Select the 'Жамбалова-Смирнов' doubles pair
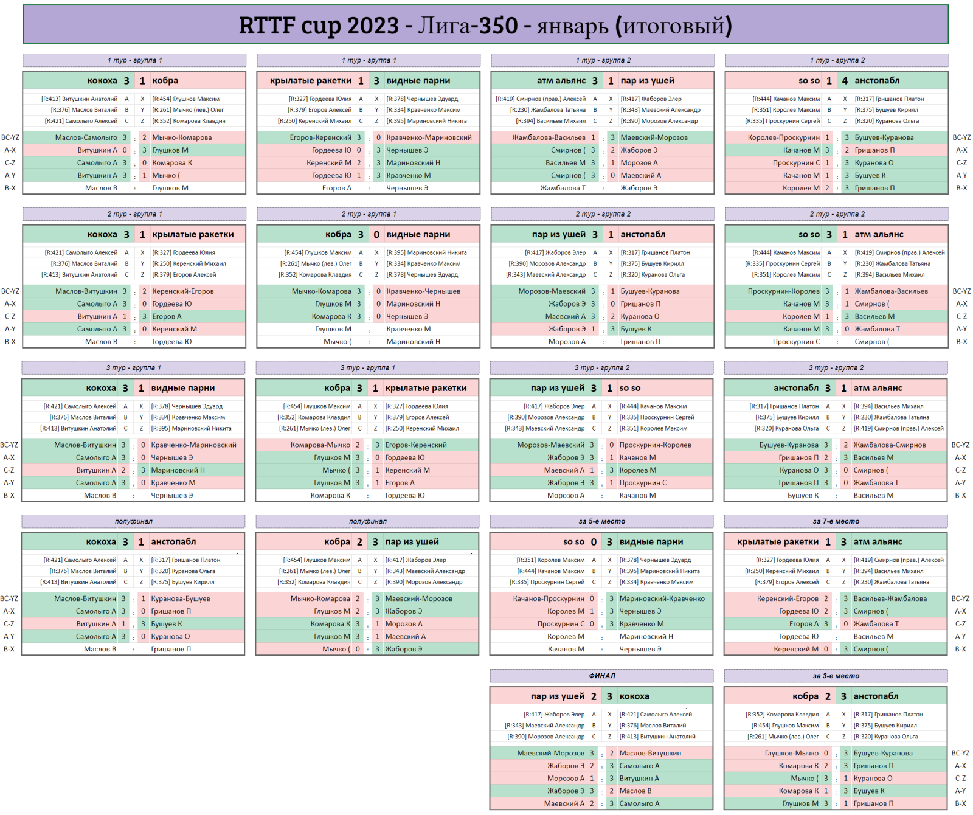 890,445
